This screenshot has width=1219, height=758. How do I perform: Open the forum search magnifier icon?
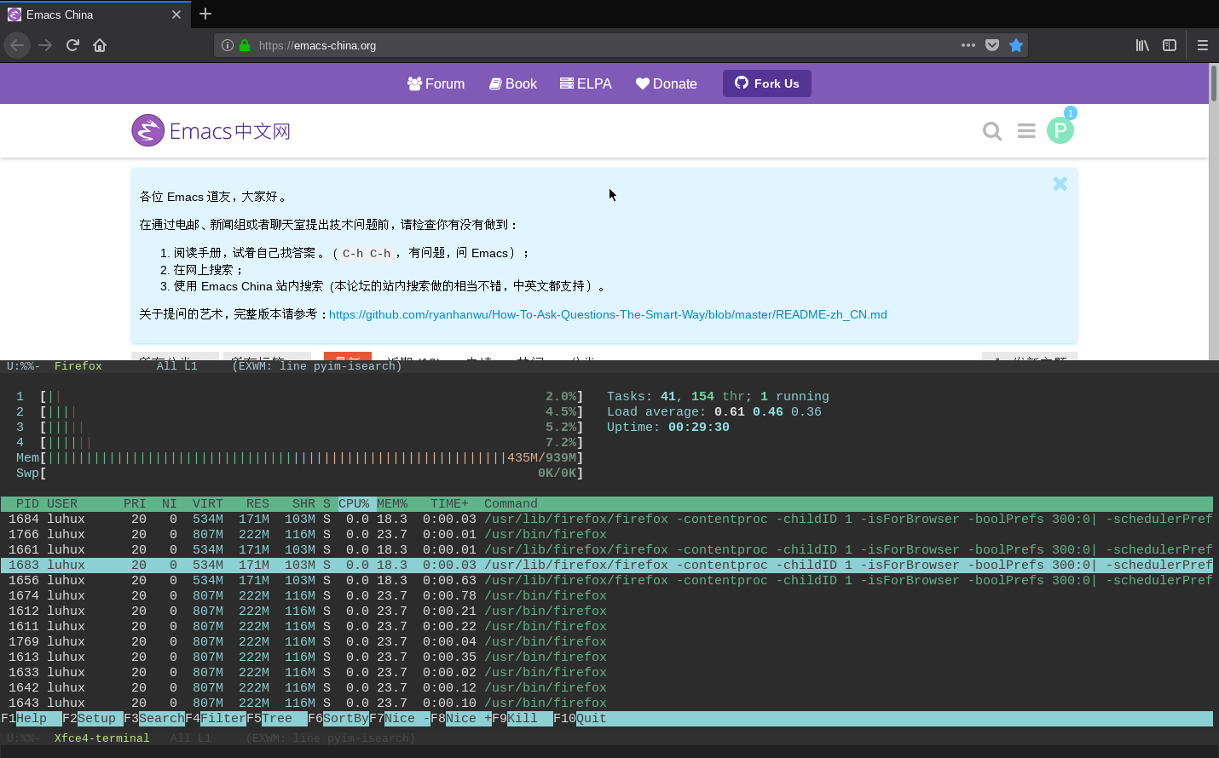pyautogui.click(x=992, y=131)
